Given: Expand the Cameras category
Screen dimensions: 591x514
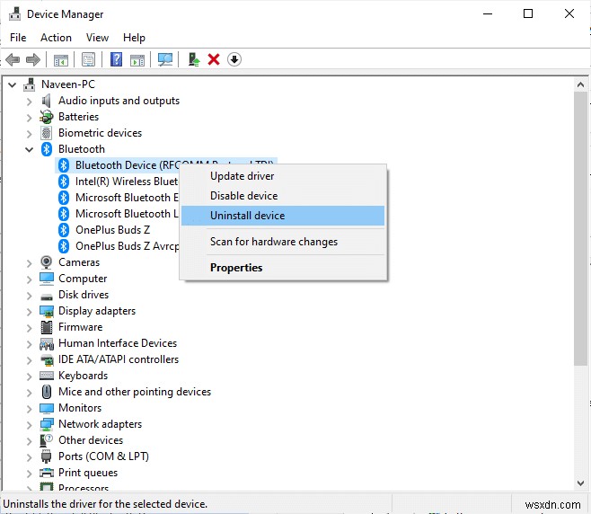Looking at the screenshot, I should [x=29, y=263].
